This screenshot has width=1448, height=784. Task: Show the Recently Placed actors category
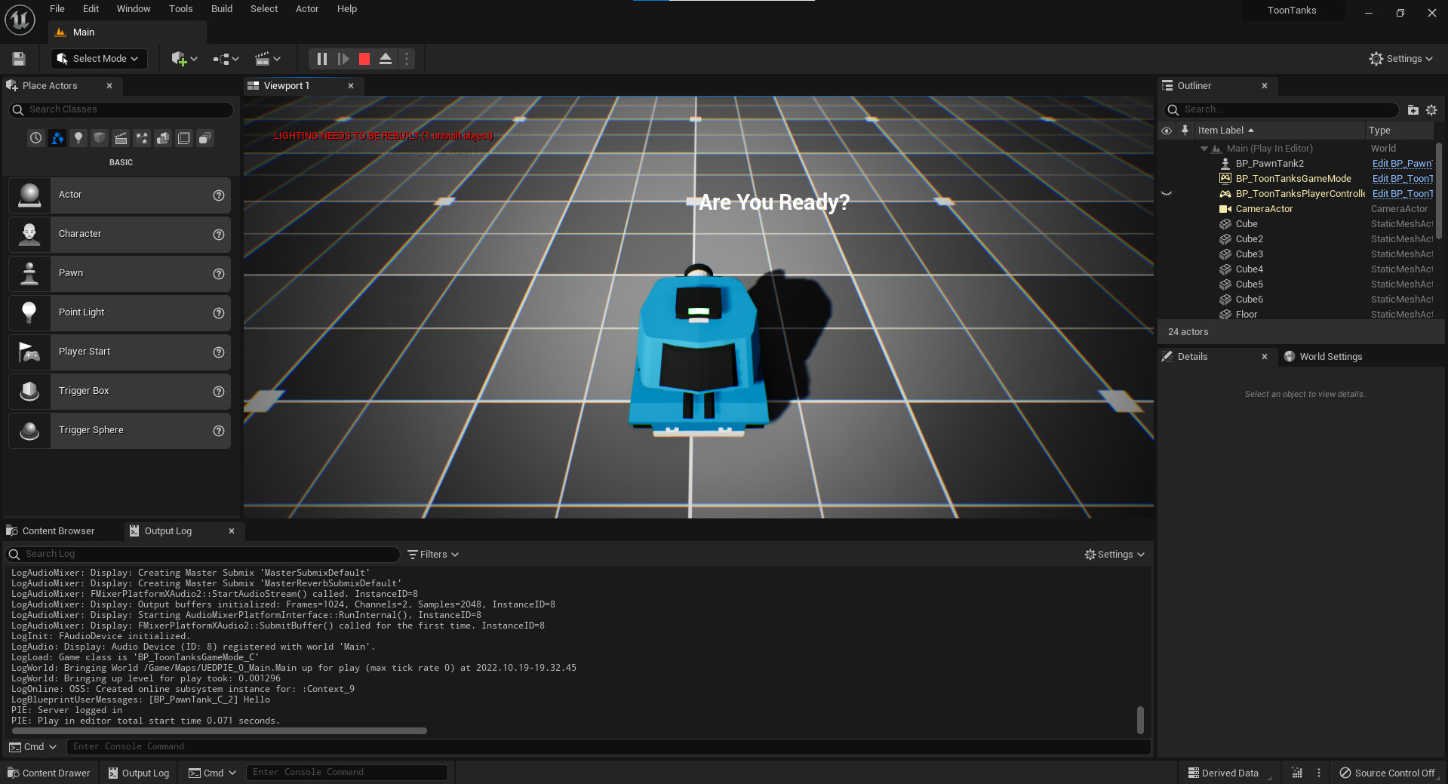point(35,138)
